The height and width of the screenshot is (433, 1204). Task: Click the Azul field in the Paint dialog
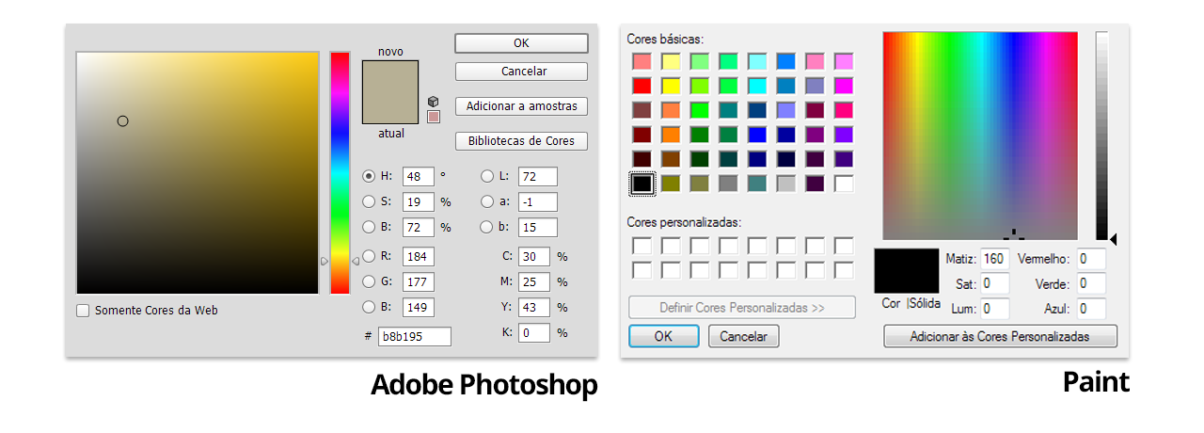[1091, 309]
